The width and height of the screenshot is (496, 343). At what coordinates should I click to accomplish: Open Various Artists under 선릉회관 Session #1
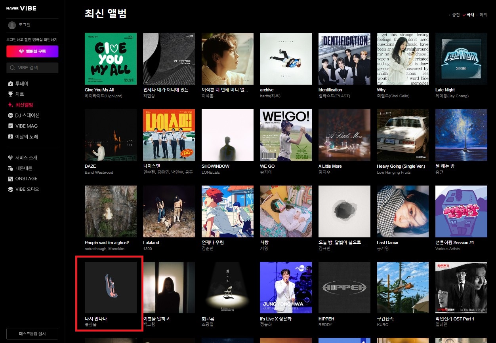448,249
